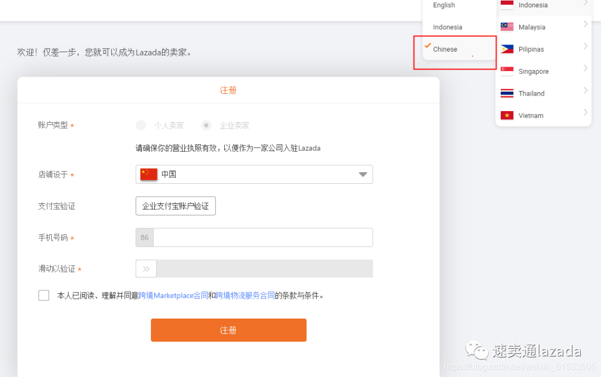Click the 86 country code prefix
The height and width of the screenshot is (377, 601).
145,238
